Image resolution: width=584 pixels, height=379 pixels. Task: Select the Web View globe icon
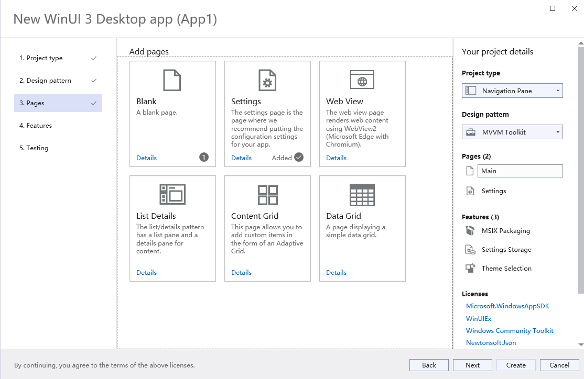coord(362,80)
